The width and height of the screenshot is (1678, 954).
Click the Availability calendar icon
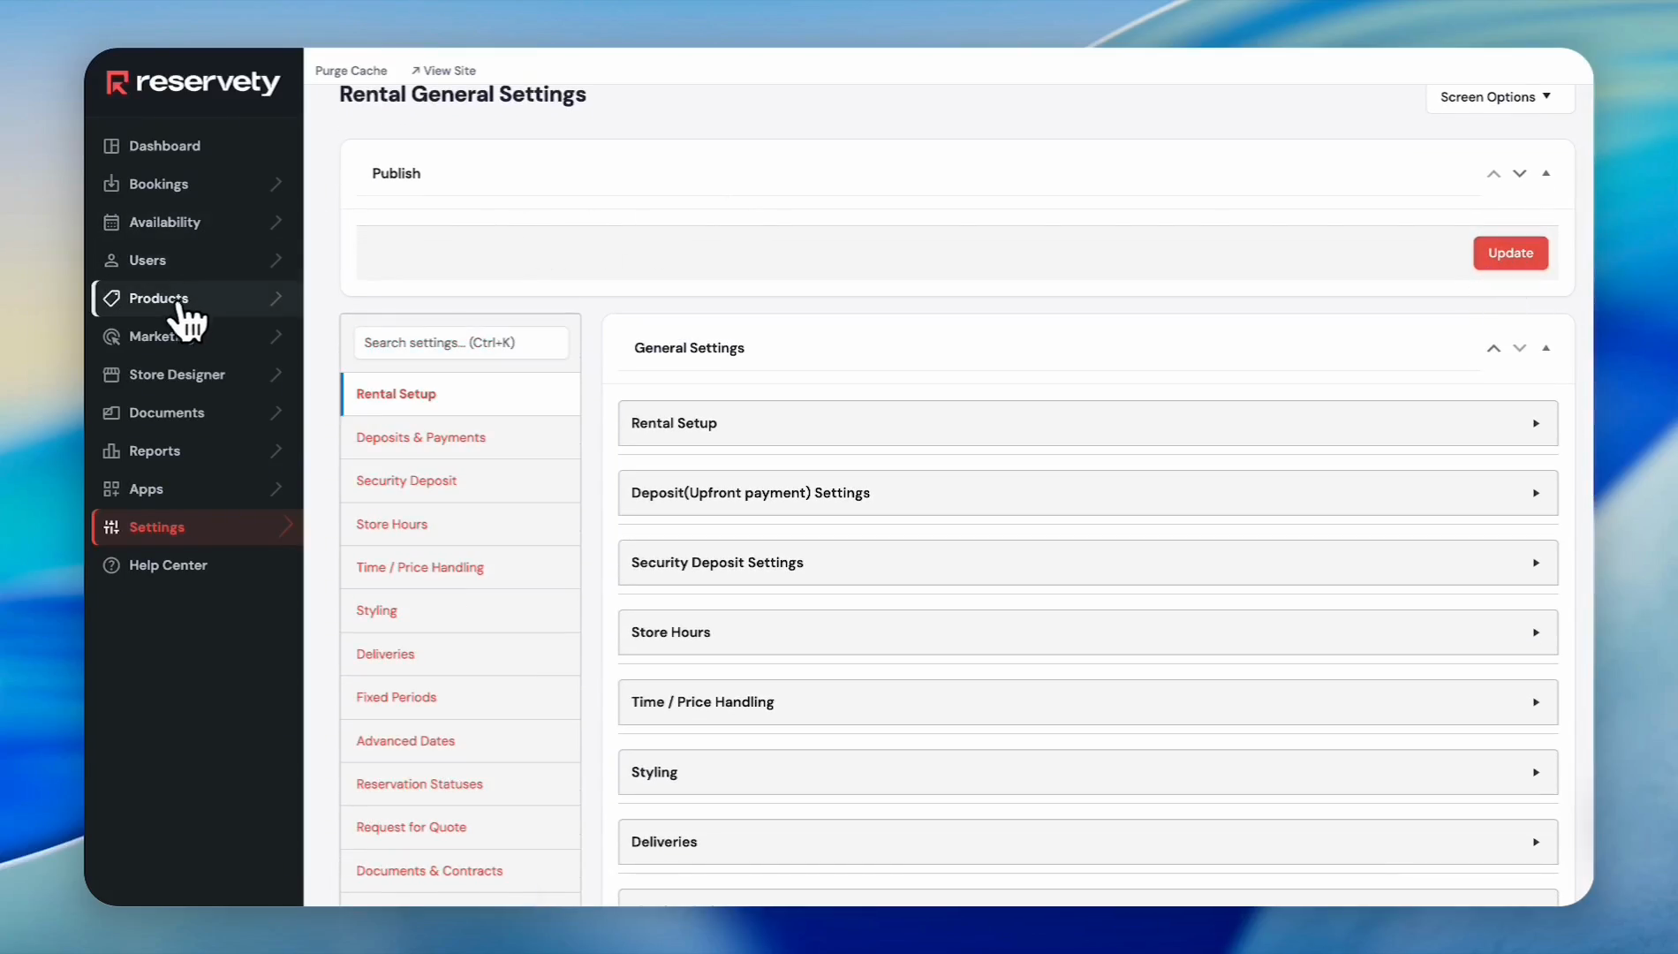click(111, 222)
